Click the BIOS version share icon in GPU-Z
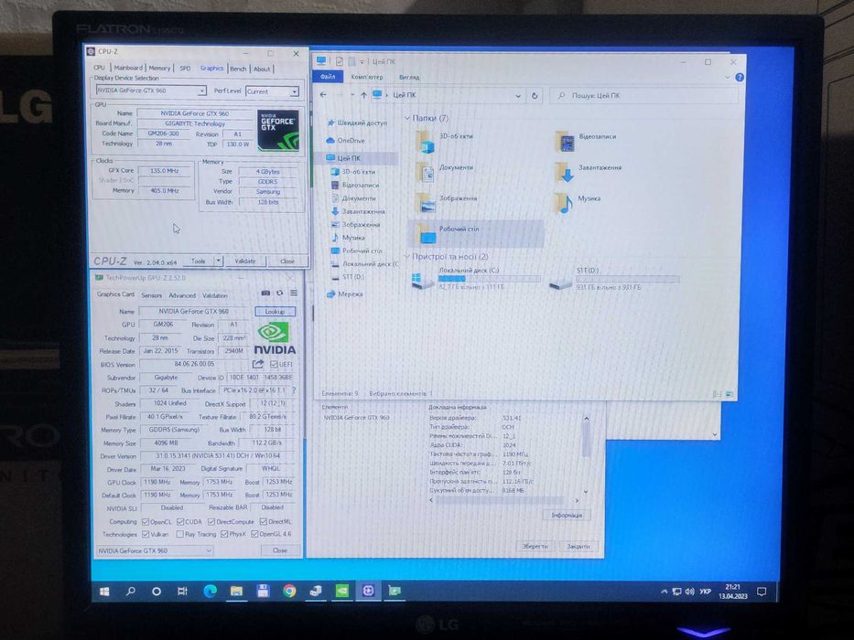Viewport: 854px width, 640px height. point(257,364)
